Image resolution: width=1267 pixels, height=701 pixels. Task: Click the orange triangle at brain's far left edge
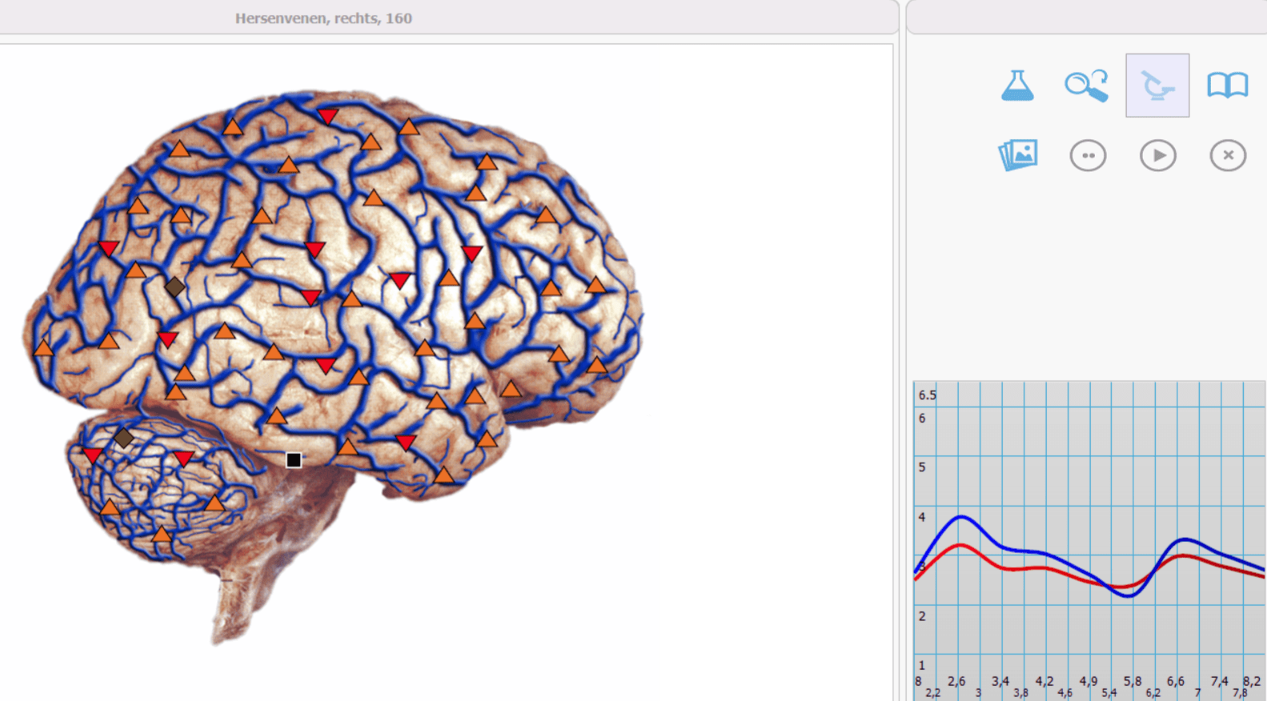[44, 347]
